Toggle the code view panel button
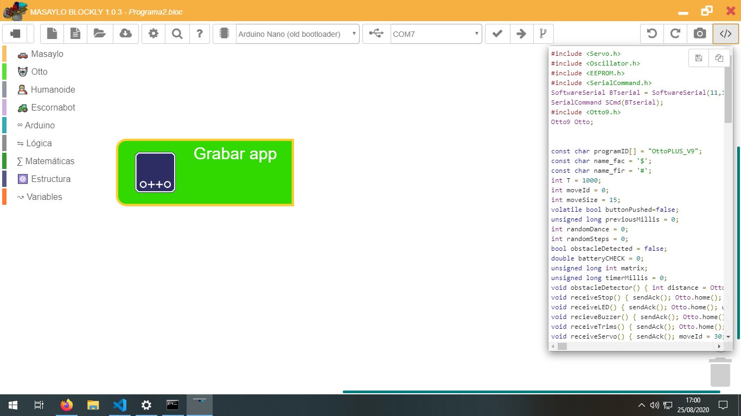 [725, 34]
